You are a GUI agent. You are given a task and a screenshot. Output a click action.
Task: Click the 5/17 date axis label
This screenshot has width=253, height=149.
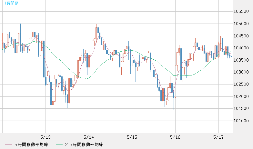pos(218,137)
